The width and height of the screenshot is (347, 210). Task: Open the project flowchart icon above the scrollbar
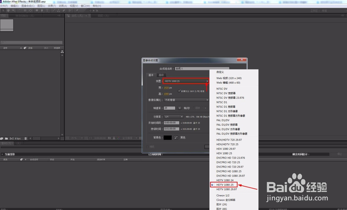point(62,52)
